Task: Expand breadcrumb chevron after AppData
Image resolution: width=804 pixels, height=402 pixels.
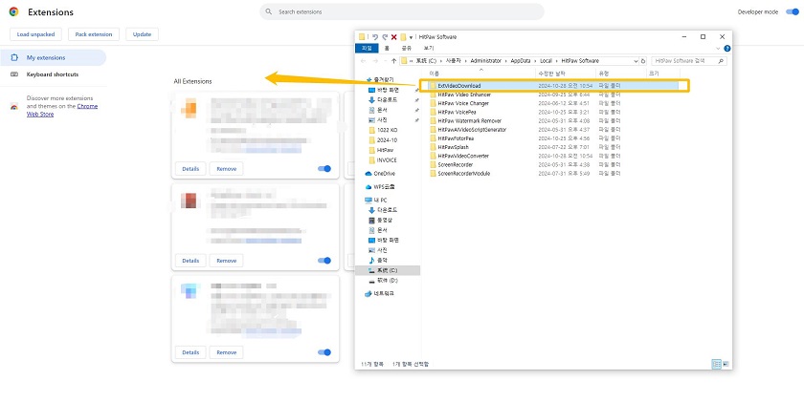Action: coord(535,61)
